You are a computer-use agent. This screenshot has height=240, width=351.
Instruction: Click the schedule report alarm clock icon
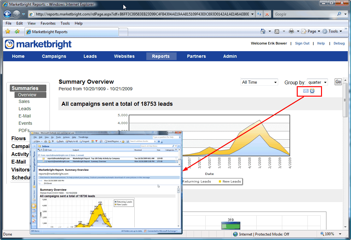point(312,91)
